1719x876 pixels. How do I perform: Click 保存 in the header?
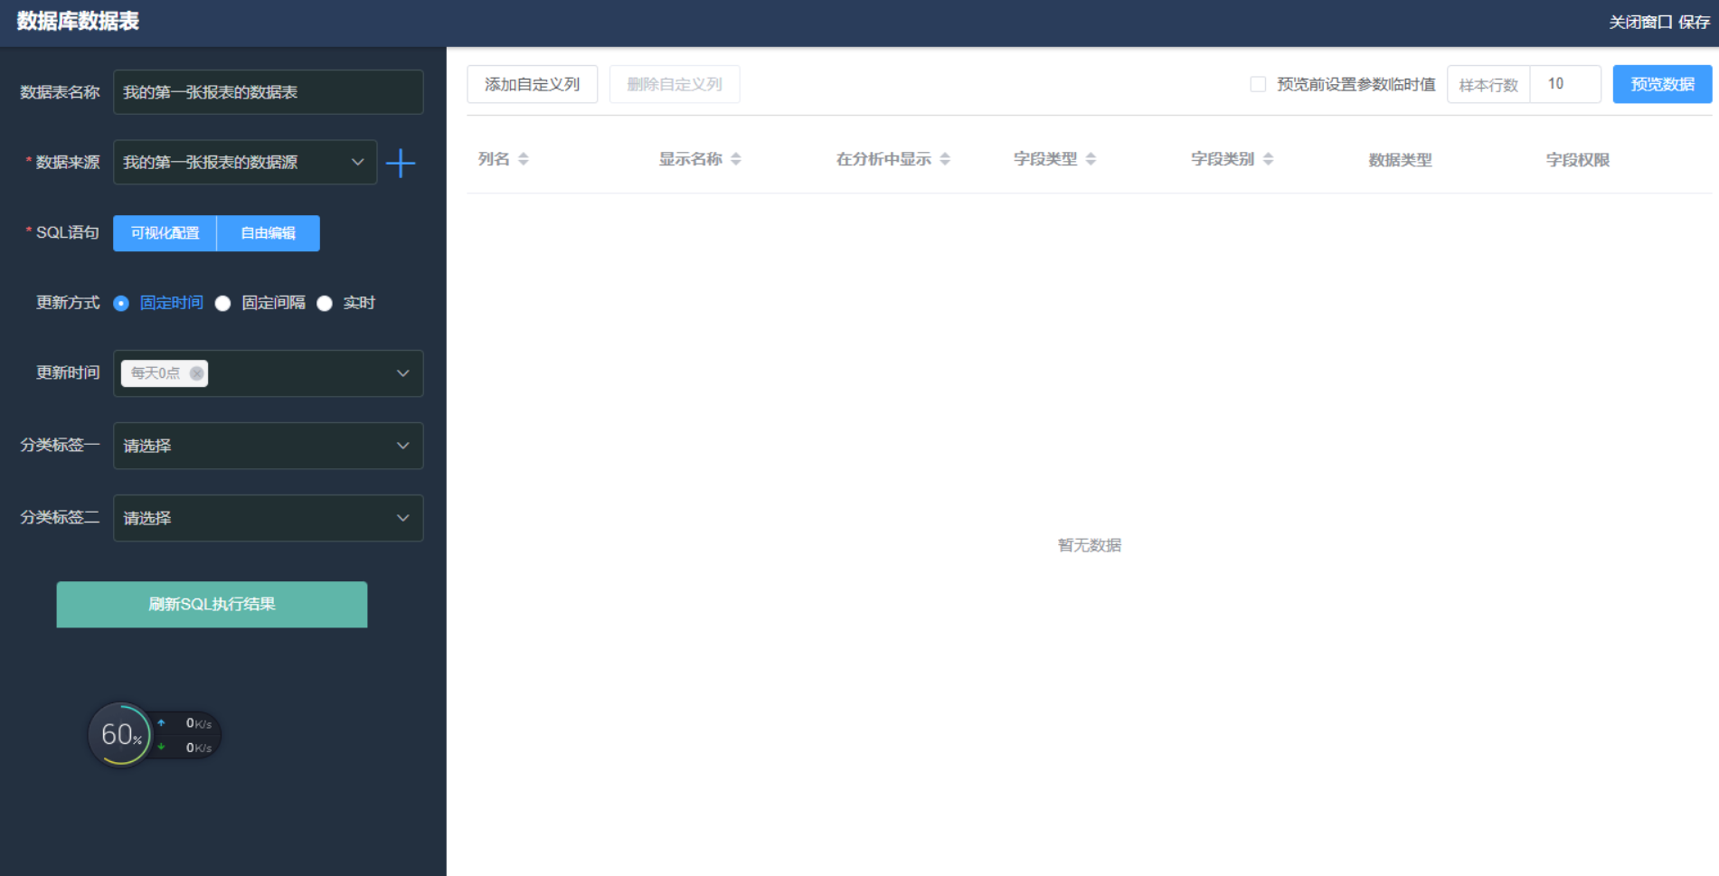pos(1695,23)
